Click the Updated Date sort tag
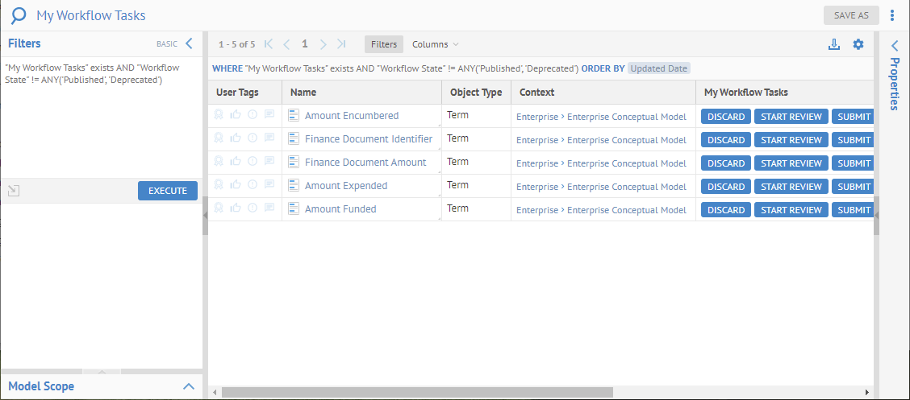 [x=658, y=68]
